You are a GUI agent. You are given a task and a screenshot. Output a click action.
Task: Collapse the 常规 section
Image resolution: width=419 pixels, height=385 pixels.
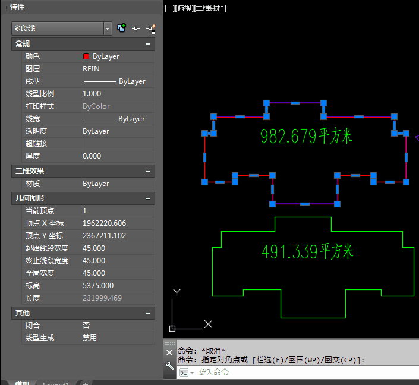pyautogui.click(x=148, y=44)
